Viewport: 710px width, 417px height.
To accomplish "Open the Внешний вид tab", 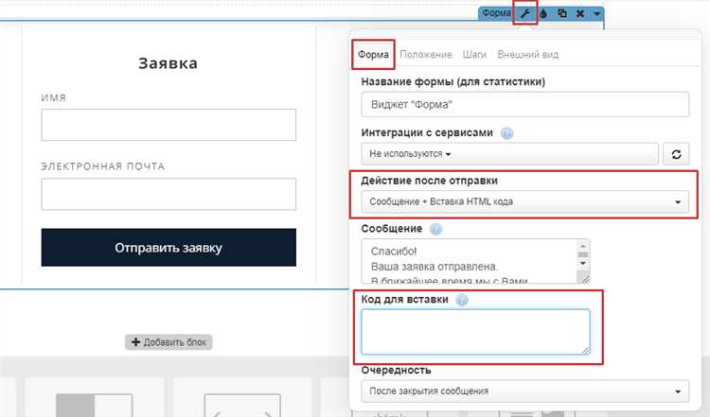I will (x=528, y=55).
